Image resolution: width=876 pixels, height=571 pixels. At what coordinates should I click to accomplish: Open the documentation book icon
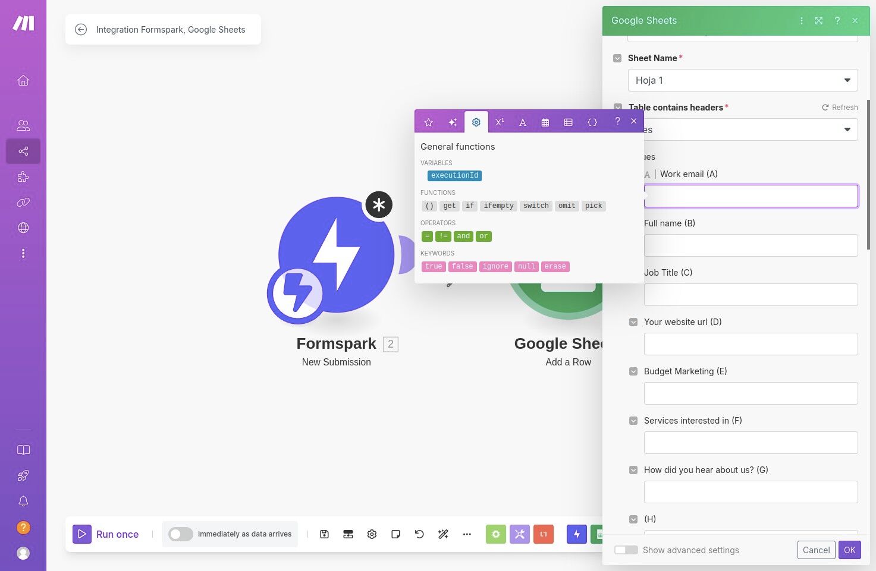23,450
